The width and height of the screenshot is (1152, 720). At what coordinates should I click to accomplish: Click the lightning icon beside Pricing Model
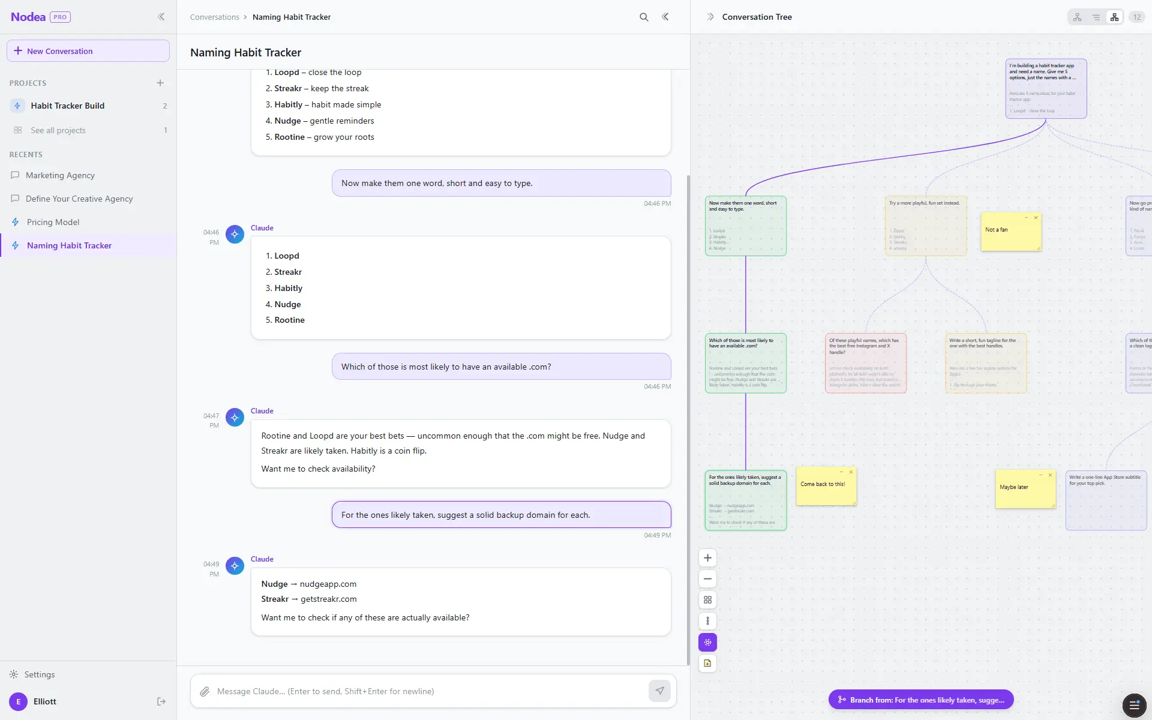click(16, 222)
